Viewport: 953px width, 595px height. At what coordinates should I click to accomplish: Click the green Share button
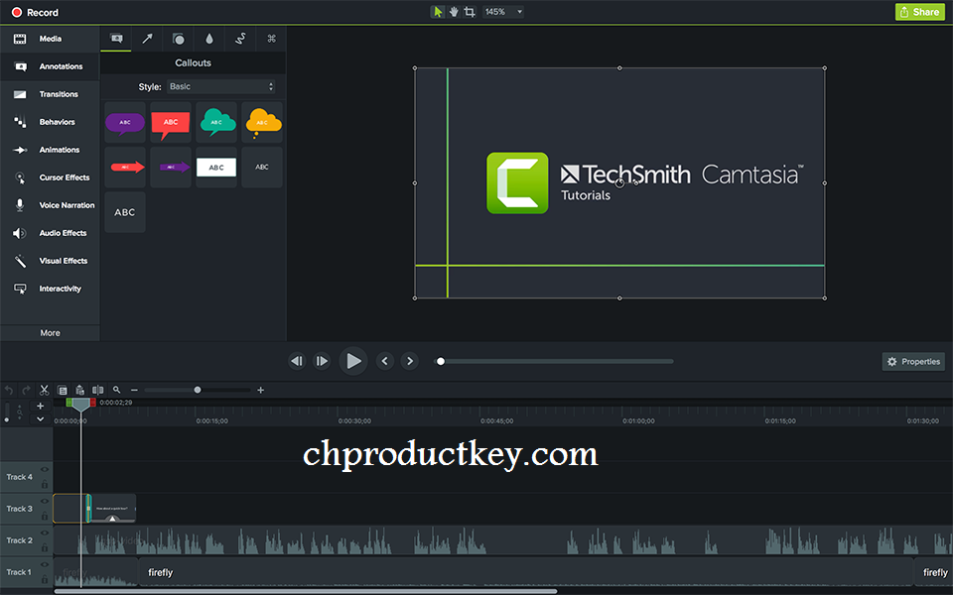coord(919,12)
